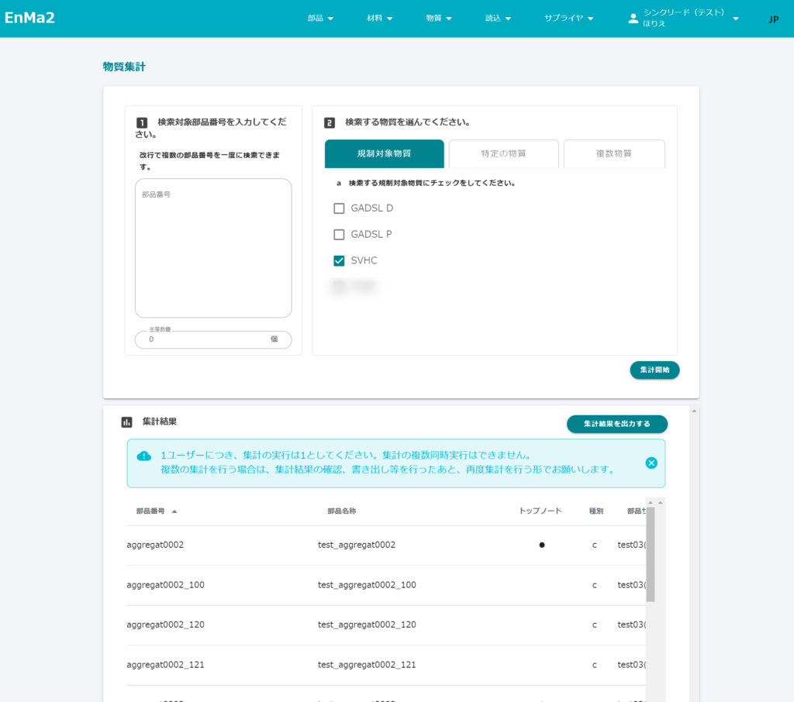Check the GADSL P checkbox
The height and width of the screenshot is (702, 794).
[x=339, y=235]
